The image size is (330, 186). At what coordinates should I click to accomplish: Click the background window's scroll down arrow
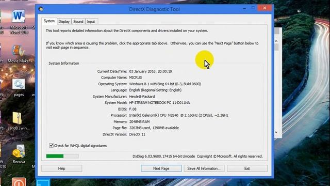pyautogui.click(x=276, y=132)
